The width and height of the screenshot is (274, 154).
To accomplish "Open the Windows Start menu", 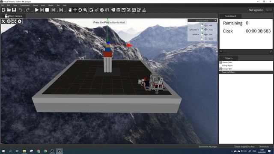I will tap(3, 151).
